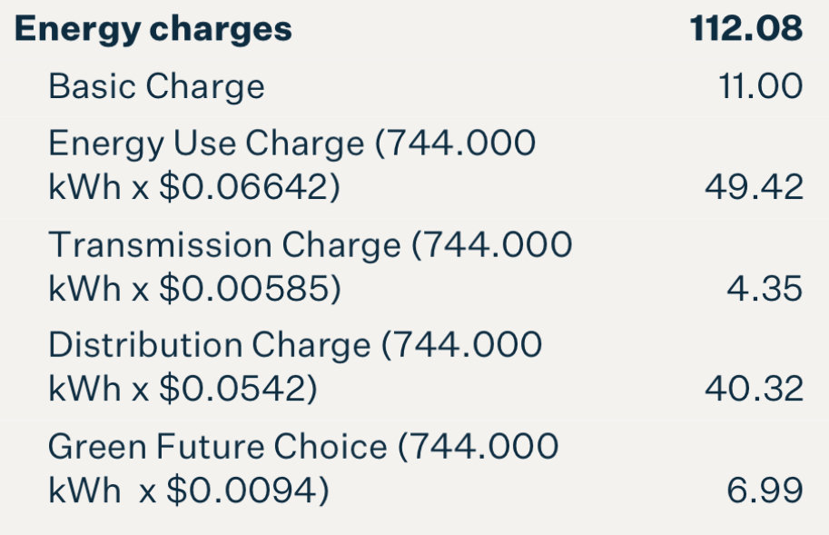Click the Energy Use Charge label

click(206, 144)
